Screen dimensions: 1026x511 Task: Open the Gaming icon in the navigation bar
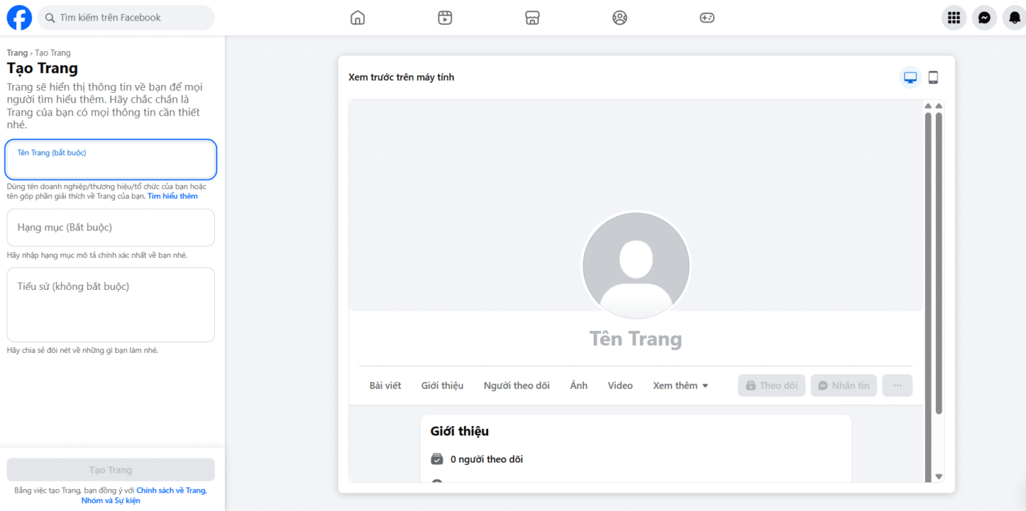tap(706, 17)
